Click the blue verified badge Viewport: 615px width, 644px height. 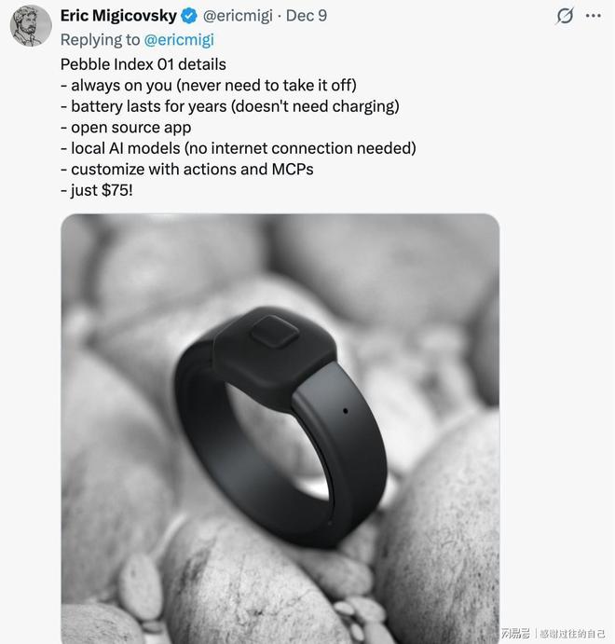(x=188, y=16)
